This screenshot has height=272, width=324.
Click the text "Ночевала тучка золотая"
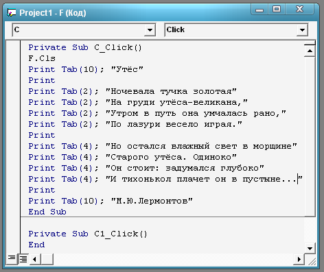pyautogui.click(x=171, y=91)
